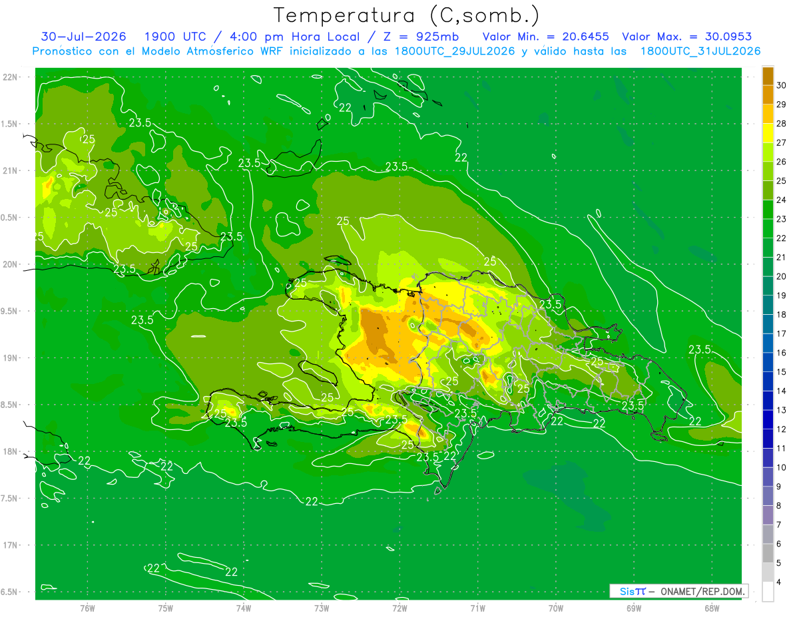Click the "ONAMET/REP.DOM." credit label

(x=702, y=591)
